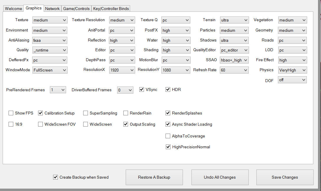
Task: Click the Save Changes button
Action: 285,177
